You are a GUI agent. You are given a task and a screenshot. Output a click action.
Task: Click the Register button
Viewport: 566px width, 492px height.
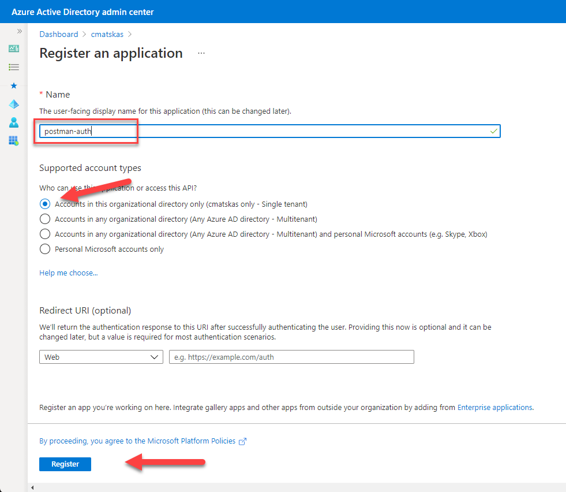[65, 464]
